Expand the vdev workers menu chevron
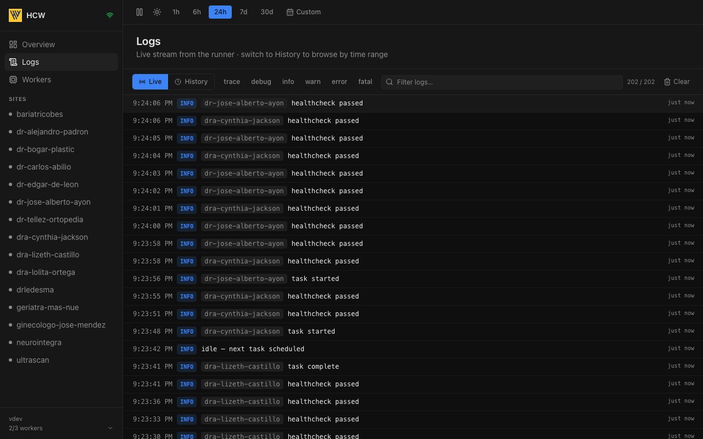The image size is (703, 439). (110, 428)
